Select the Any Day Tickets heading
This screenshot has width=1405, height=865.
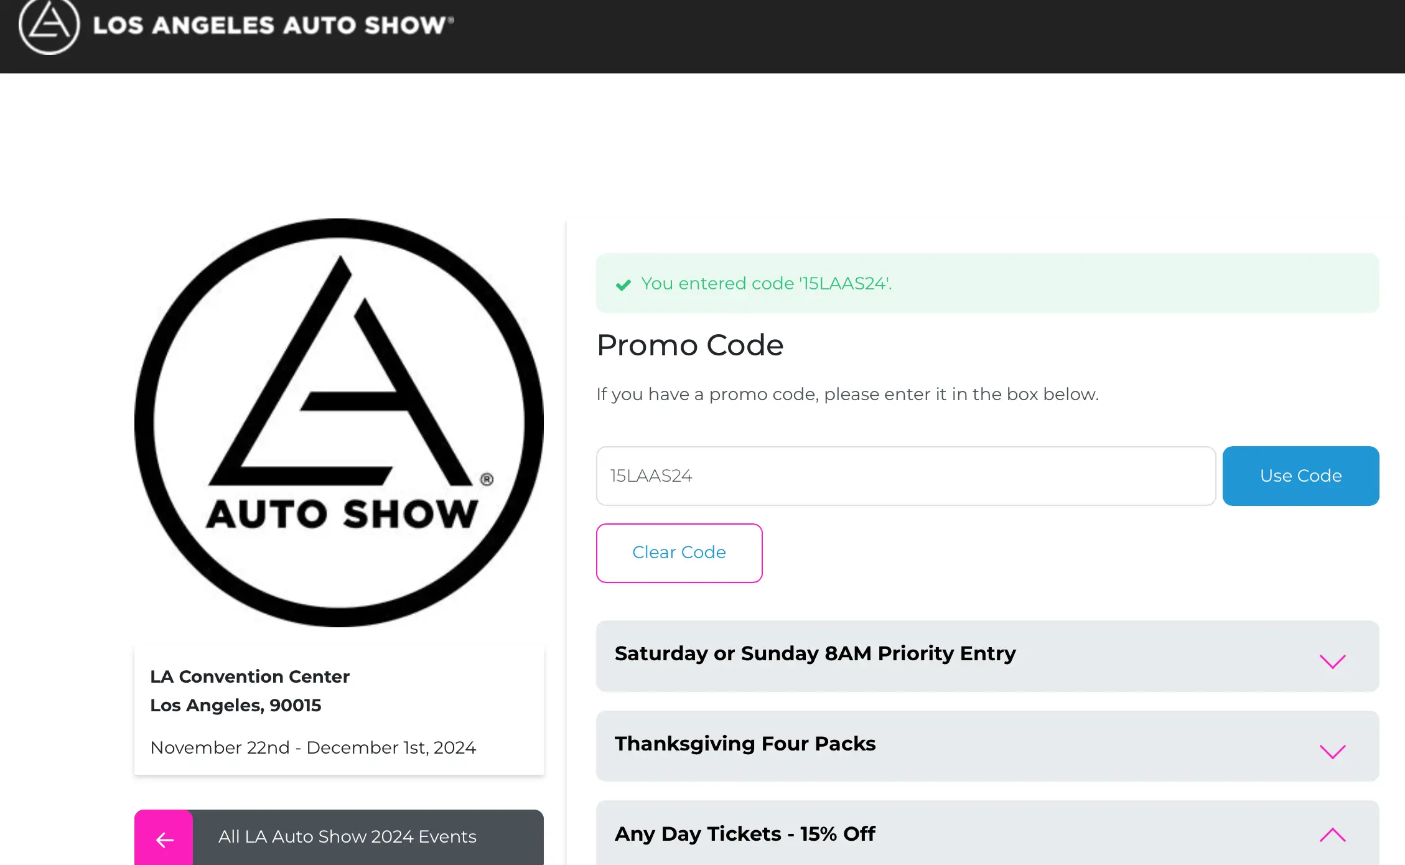(x=744, y=834)
